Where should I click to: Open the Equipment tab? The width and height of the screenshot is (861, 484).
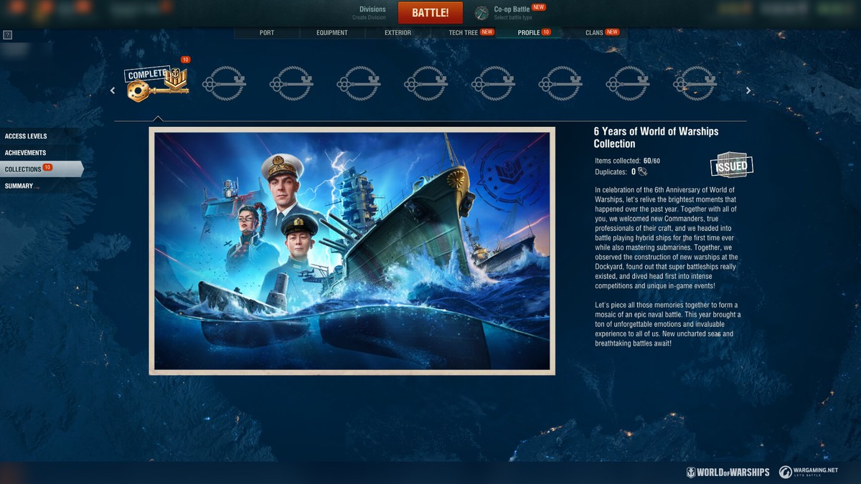(x=332, y=33)
